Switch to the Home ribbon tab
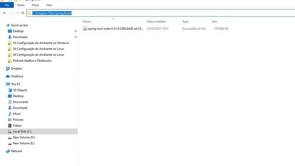 (x=21, y=5)
